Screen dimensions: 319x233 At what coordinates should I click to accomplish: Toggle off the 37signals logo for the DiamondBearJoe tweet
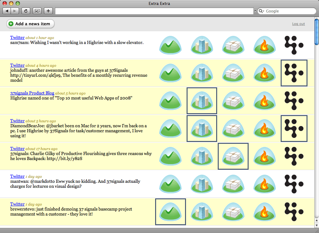click(294, 128)
